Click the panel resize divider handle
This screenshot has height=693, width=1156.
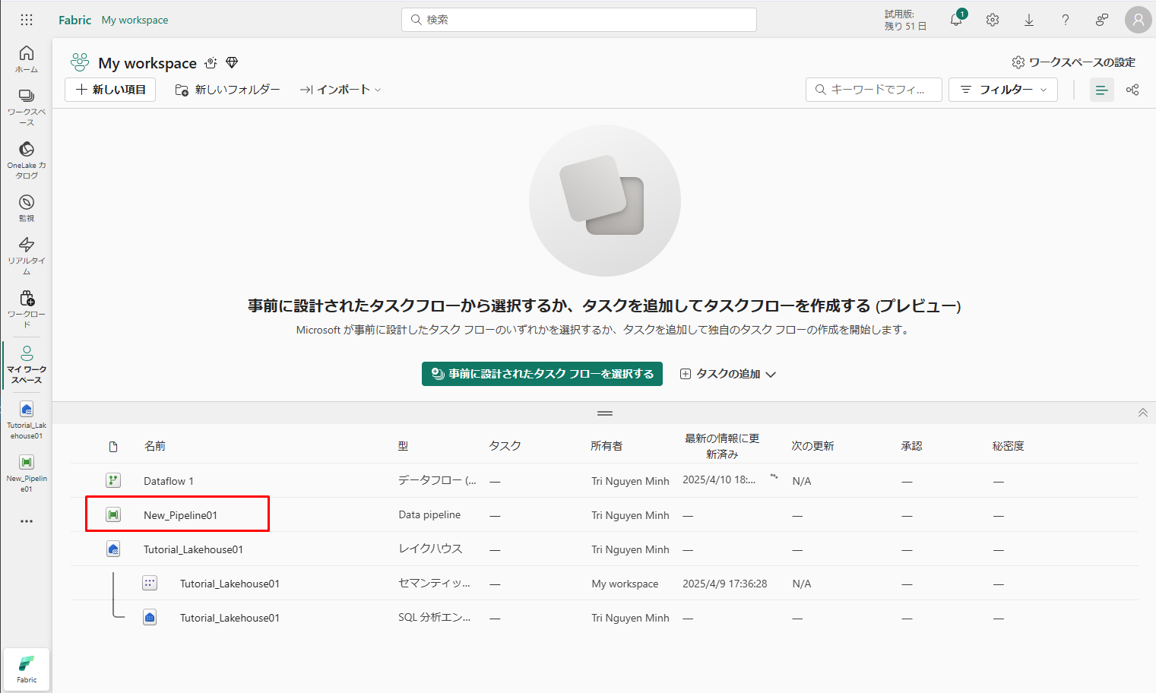click(605, 413)
